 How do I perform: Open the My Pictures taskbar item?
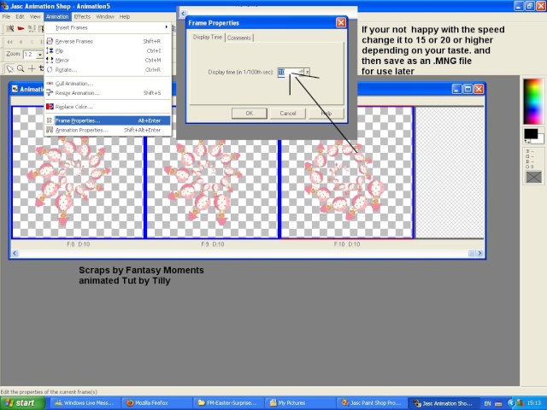point(300,403)
